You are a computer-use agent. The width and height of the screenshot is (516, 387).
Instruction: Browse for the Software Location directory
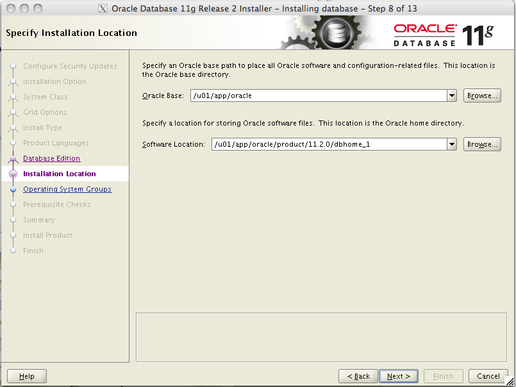(482, 144)
